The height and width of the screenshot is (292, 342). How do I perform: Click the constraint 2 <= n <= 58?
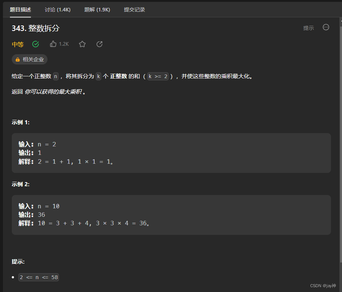pos(38,277)
